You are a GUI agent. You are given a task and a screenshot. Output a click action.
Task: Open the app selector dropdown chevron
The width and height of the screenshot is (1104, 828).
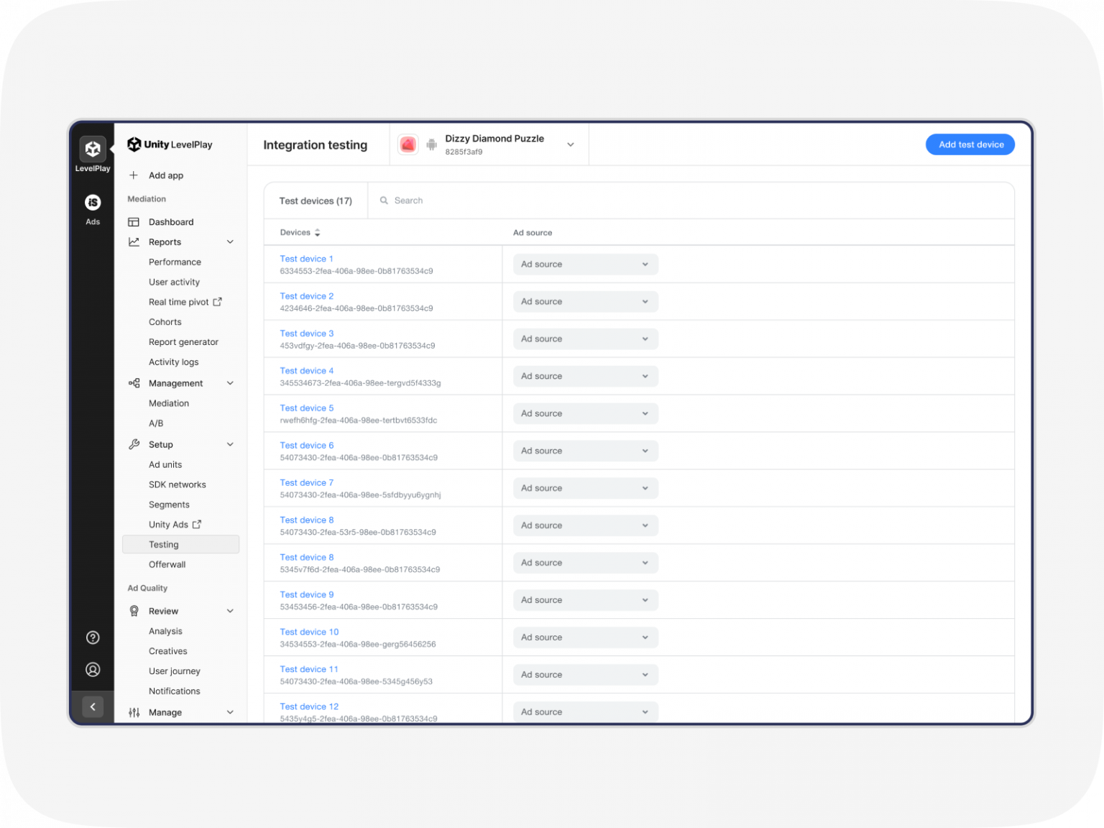click(x=571, y=144)
